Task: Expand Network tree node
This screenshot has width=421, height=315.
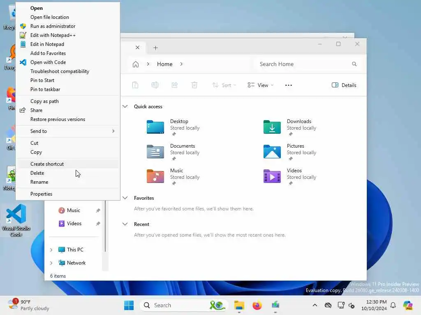Action: [51, 263]
